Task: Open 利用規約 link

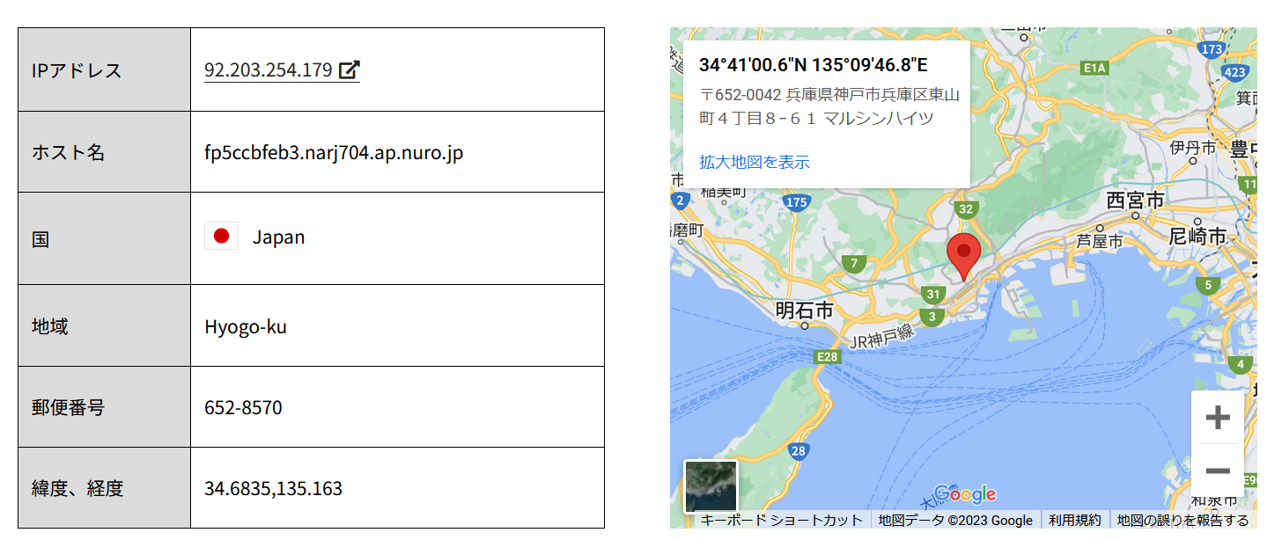Action: (x=1074, y=520)
